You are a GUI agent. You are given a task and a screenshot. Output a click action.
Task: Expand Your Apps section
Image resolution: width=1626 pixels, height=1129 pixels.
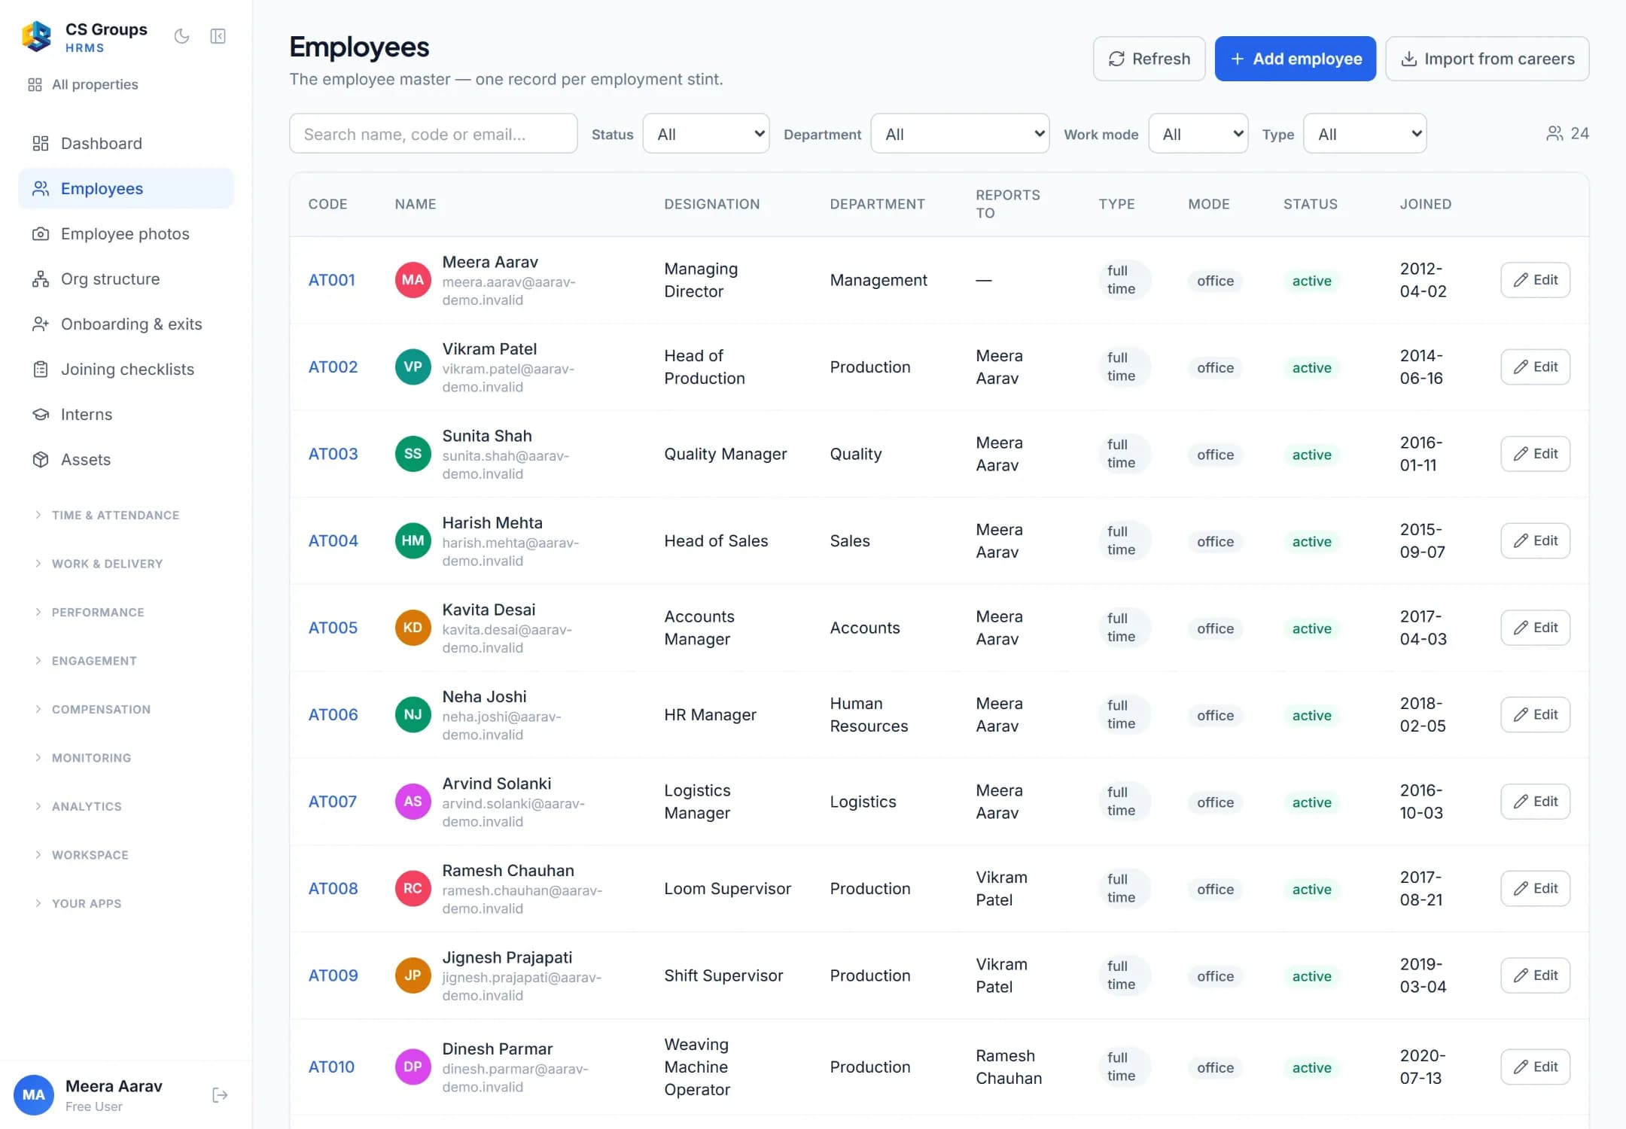78,903
